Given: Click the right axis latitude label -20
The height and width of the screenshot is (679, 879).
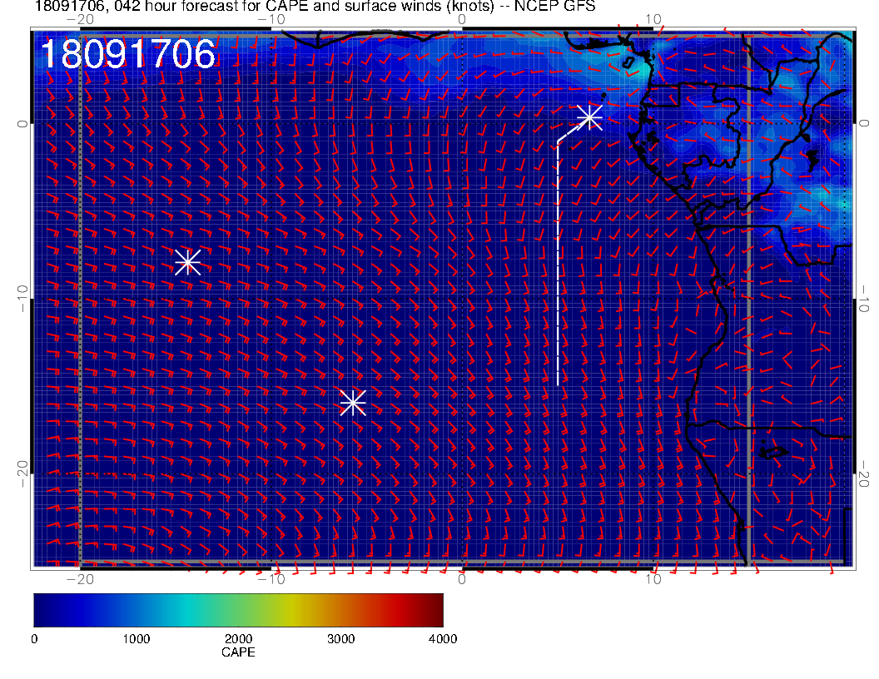Looking at the screenshot, I should 863,474.
